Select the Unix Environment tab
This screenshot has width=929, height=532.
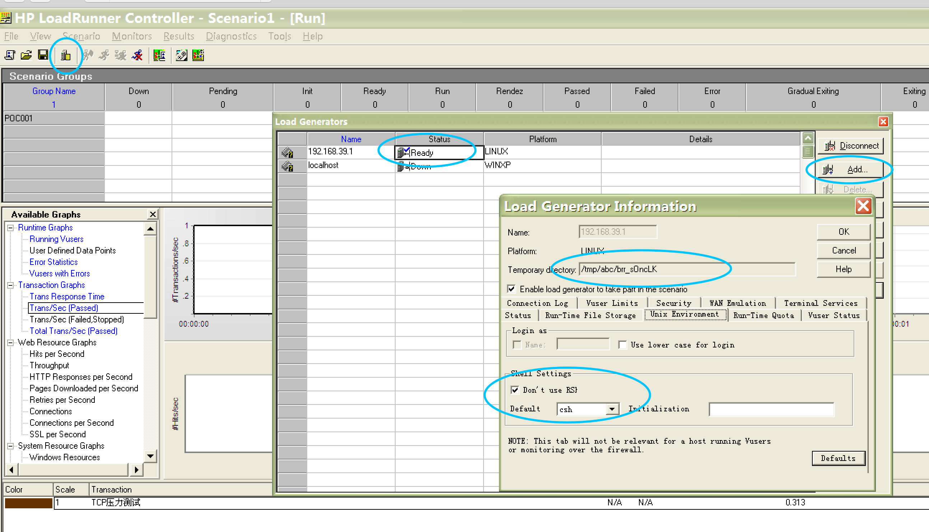(x=685, y=314)
